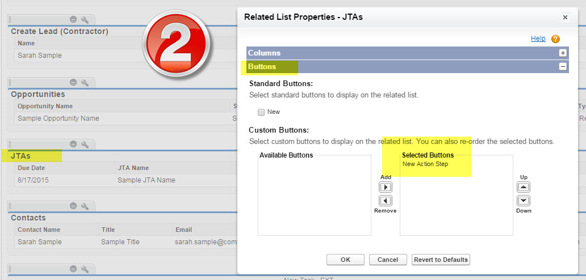The width and height of the screenshot is (586, 280).
Task: Enable the New standard button checkbox
Action: [x=261, y=112]
